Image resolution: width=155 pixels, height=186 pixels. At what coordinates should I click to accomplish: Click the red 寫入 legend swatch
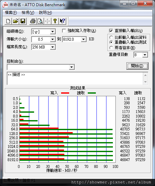[x=65, y=93]
